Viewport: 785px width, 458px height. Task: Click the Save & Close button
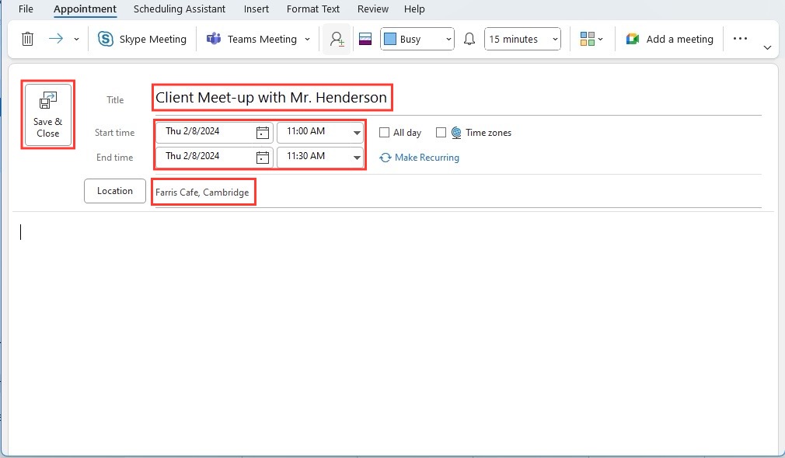(48, 115)
